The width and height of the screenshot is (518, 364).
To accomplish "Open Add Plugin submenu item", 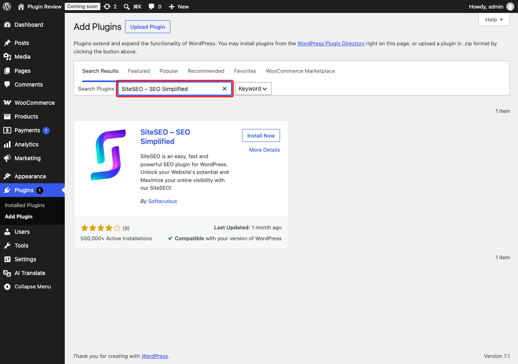I will (x=19, y=216).
